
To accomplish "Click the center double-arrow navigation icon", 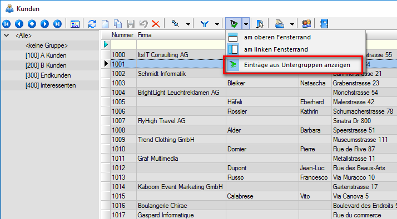I will (x=32, y=24).
